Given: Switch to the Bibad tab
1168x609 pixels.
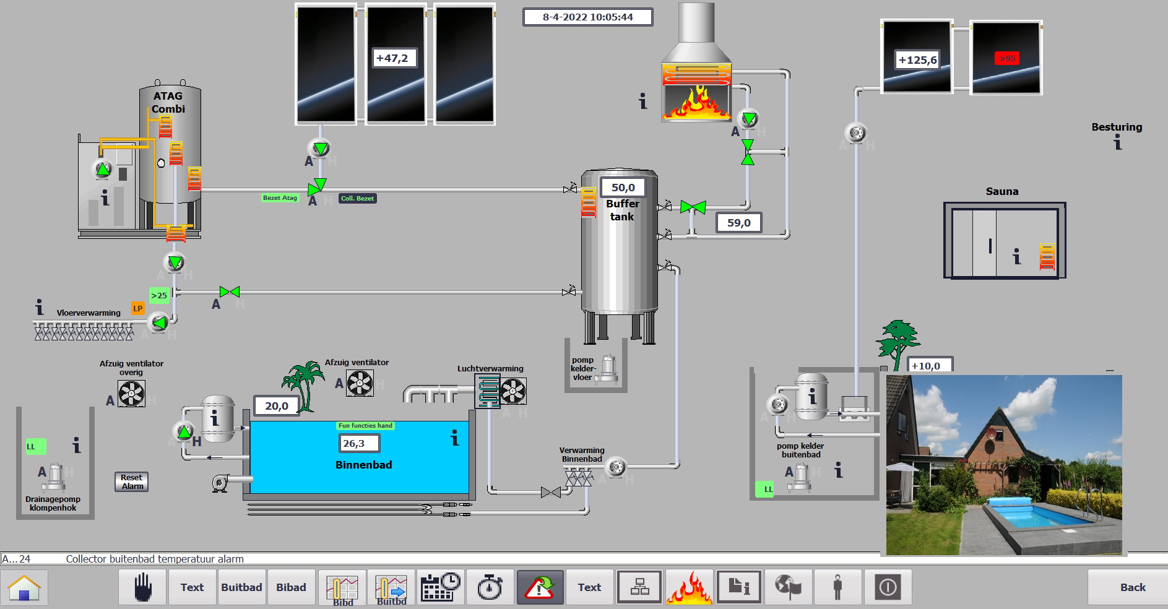Looking at the screenshot, I should coord(291,587).
